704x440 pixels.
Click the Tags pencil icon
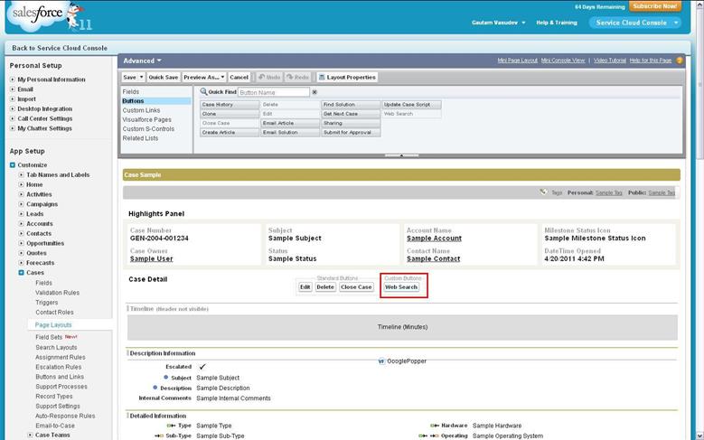point(543,192)
